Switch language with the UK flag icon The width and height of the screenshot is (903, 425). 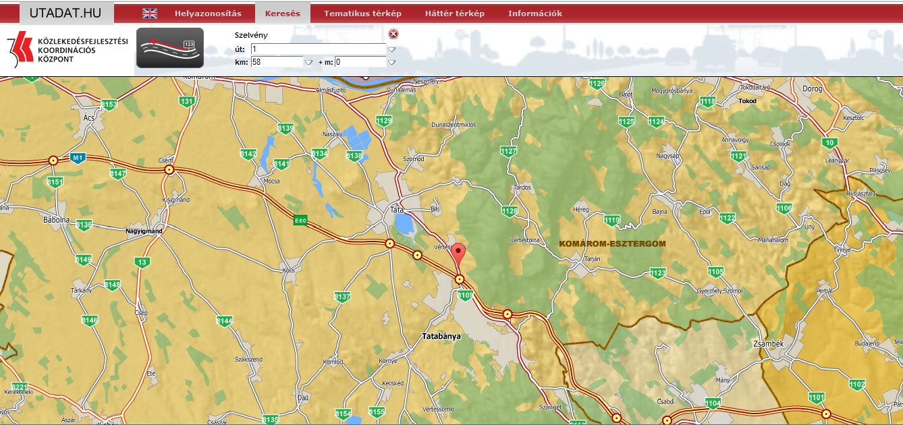tap(150, 13)
